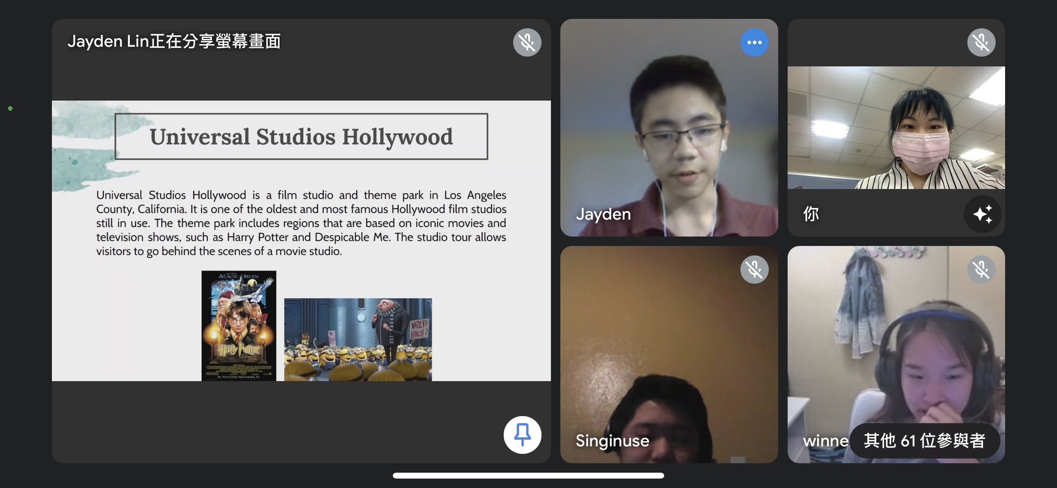Tap the home indicator bar at bottom

(528, 475)
